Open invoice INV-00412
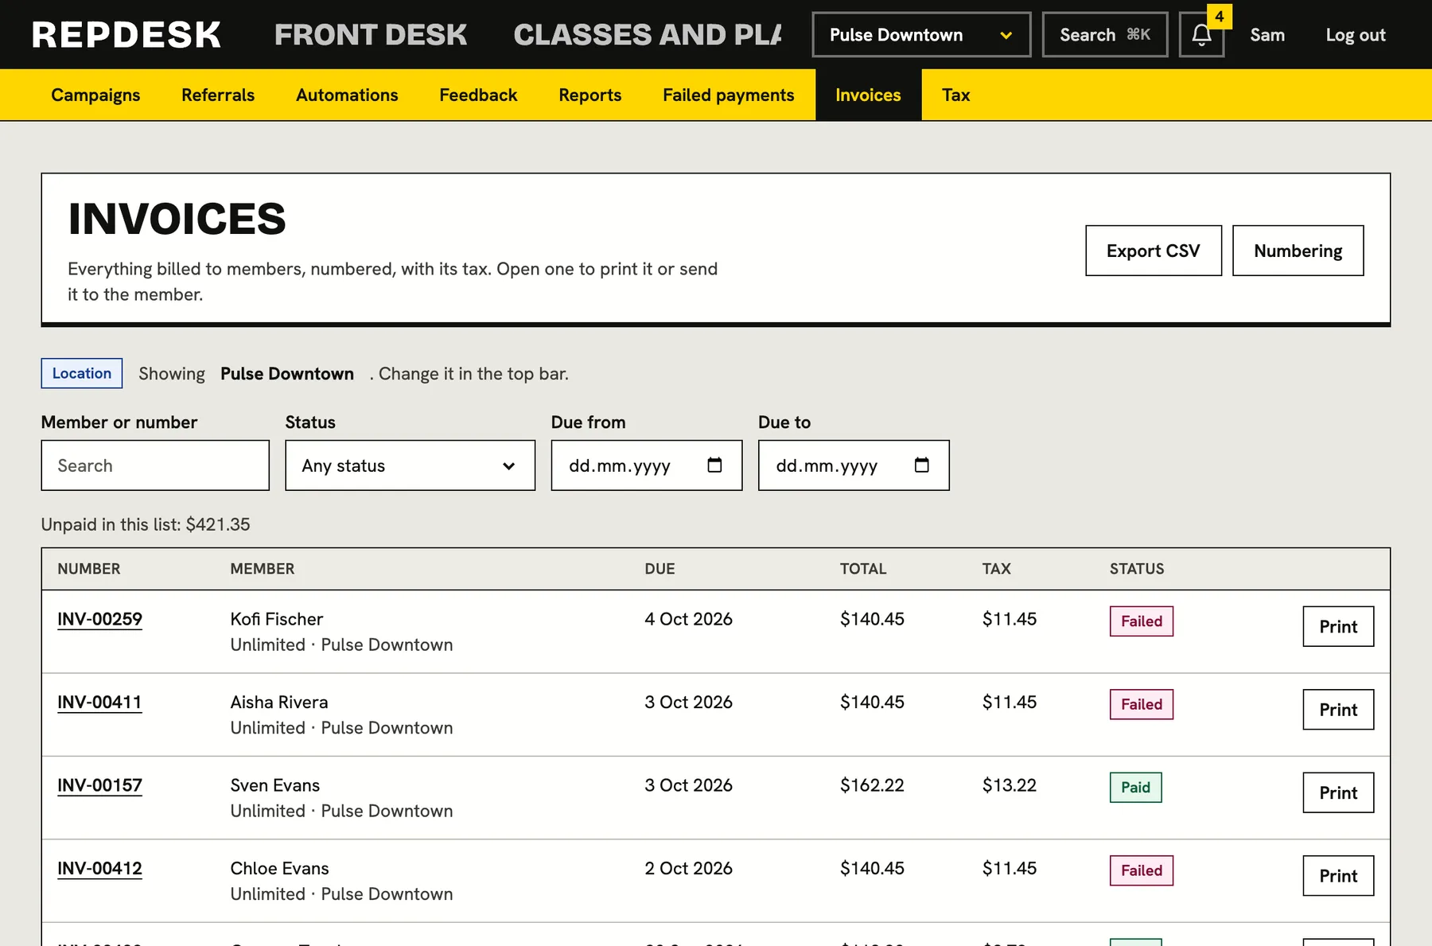 (99, 869)
